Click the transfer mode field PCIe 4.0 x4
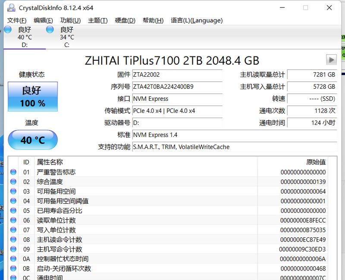345x280 pixels. [x=177, y=111]
